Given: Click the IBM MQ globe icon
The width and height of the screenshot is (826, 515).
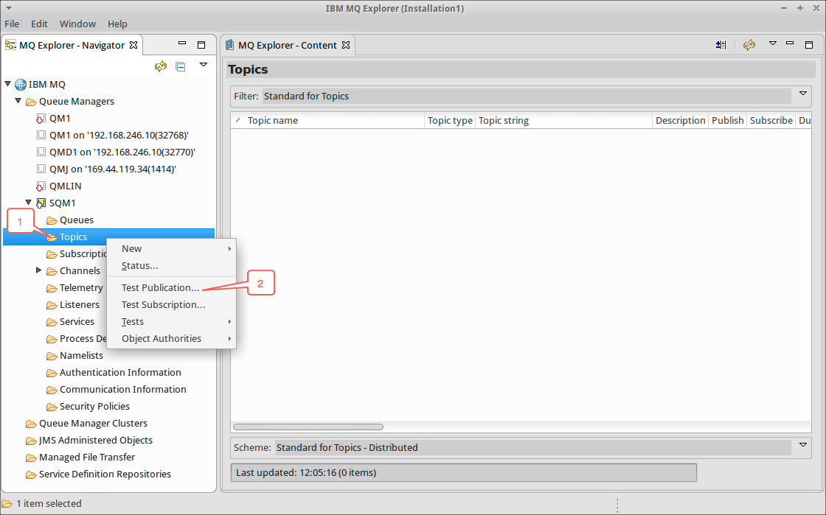Looking at the screenshot, I should coord(21,84).
